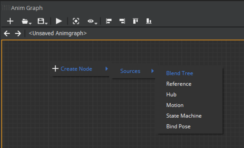Click the new anim graph plus icon

[x=10, y=21]
